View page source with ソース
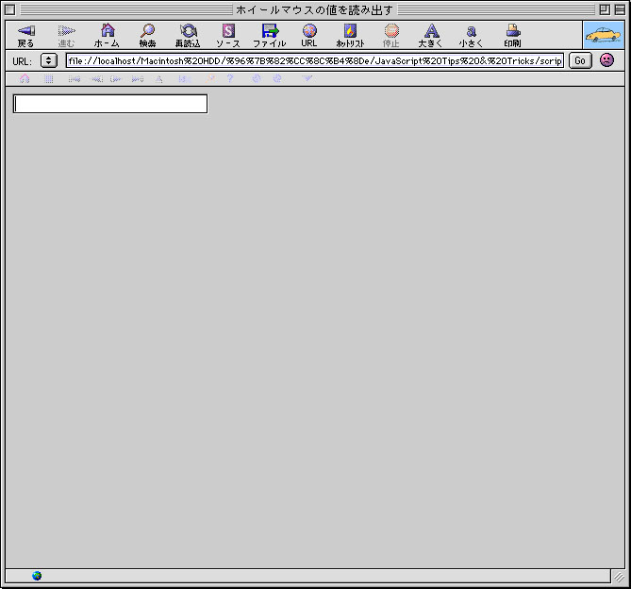 pyautogui.click(x=228, y=36)
